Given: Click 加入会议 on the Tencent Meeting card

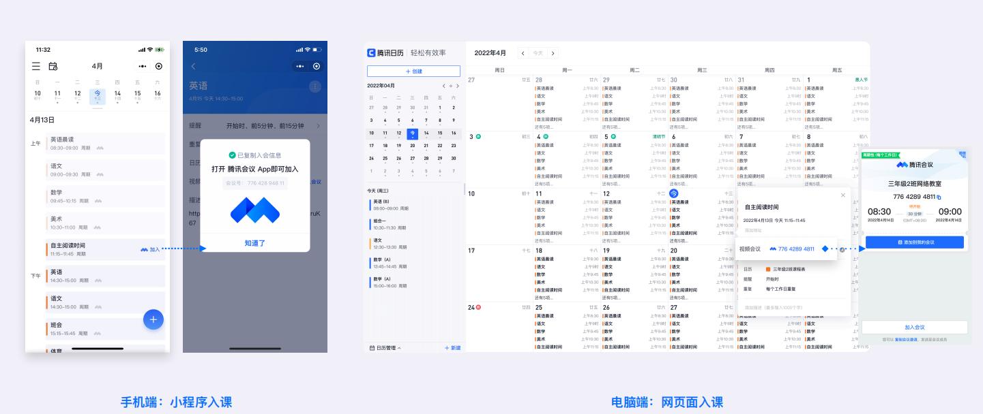Looking at the screenshot, I should pyautogui.click(x=915, y=327).
